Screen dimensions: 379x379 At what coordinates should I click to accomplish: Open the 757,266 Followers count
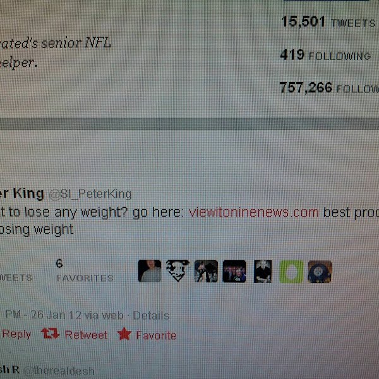(x=329, y=88)
